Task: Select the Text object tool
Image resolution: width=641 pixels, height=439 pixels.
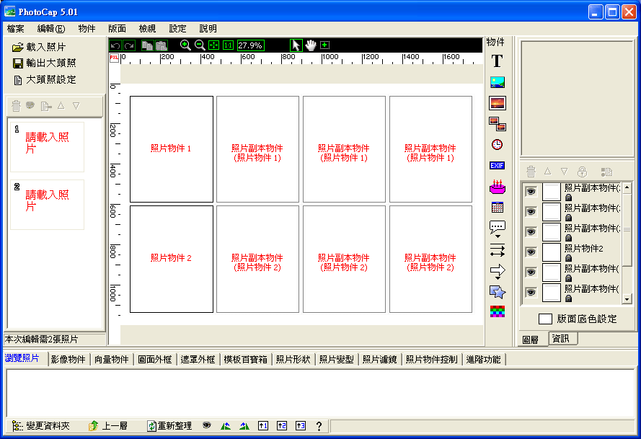Action: click(497, 61)
